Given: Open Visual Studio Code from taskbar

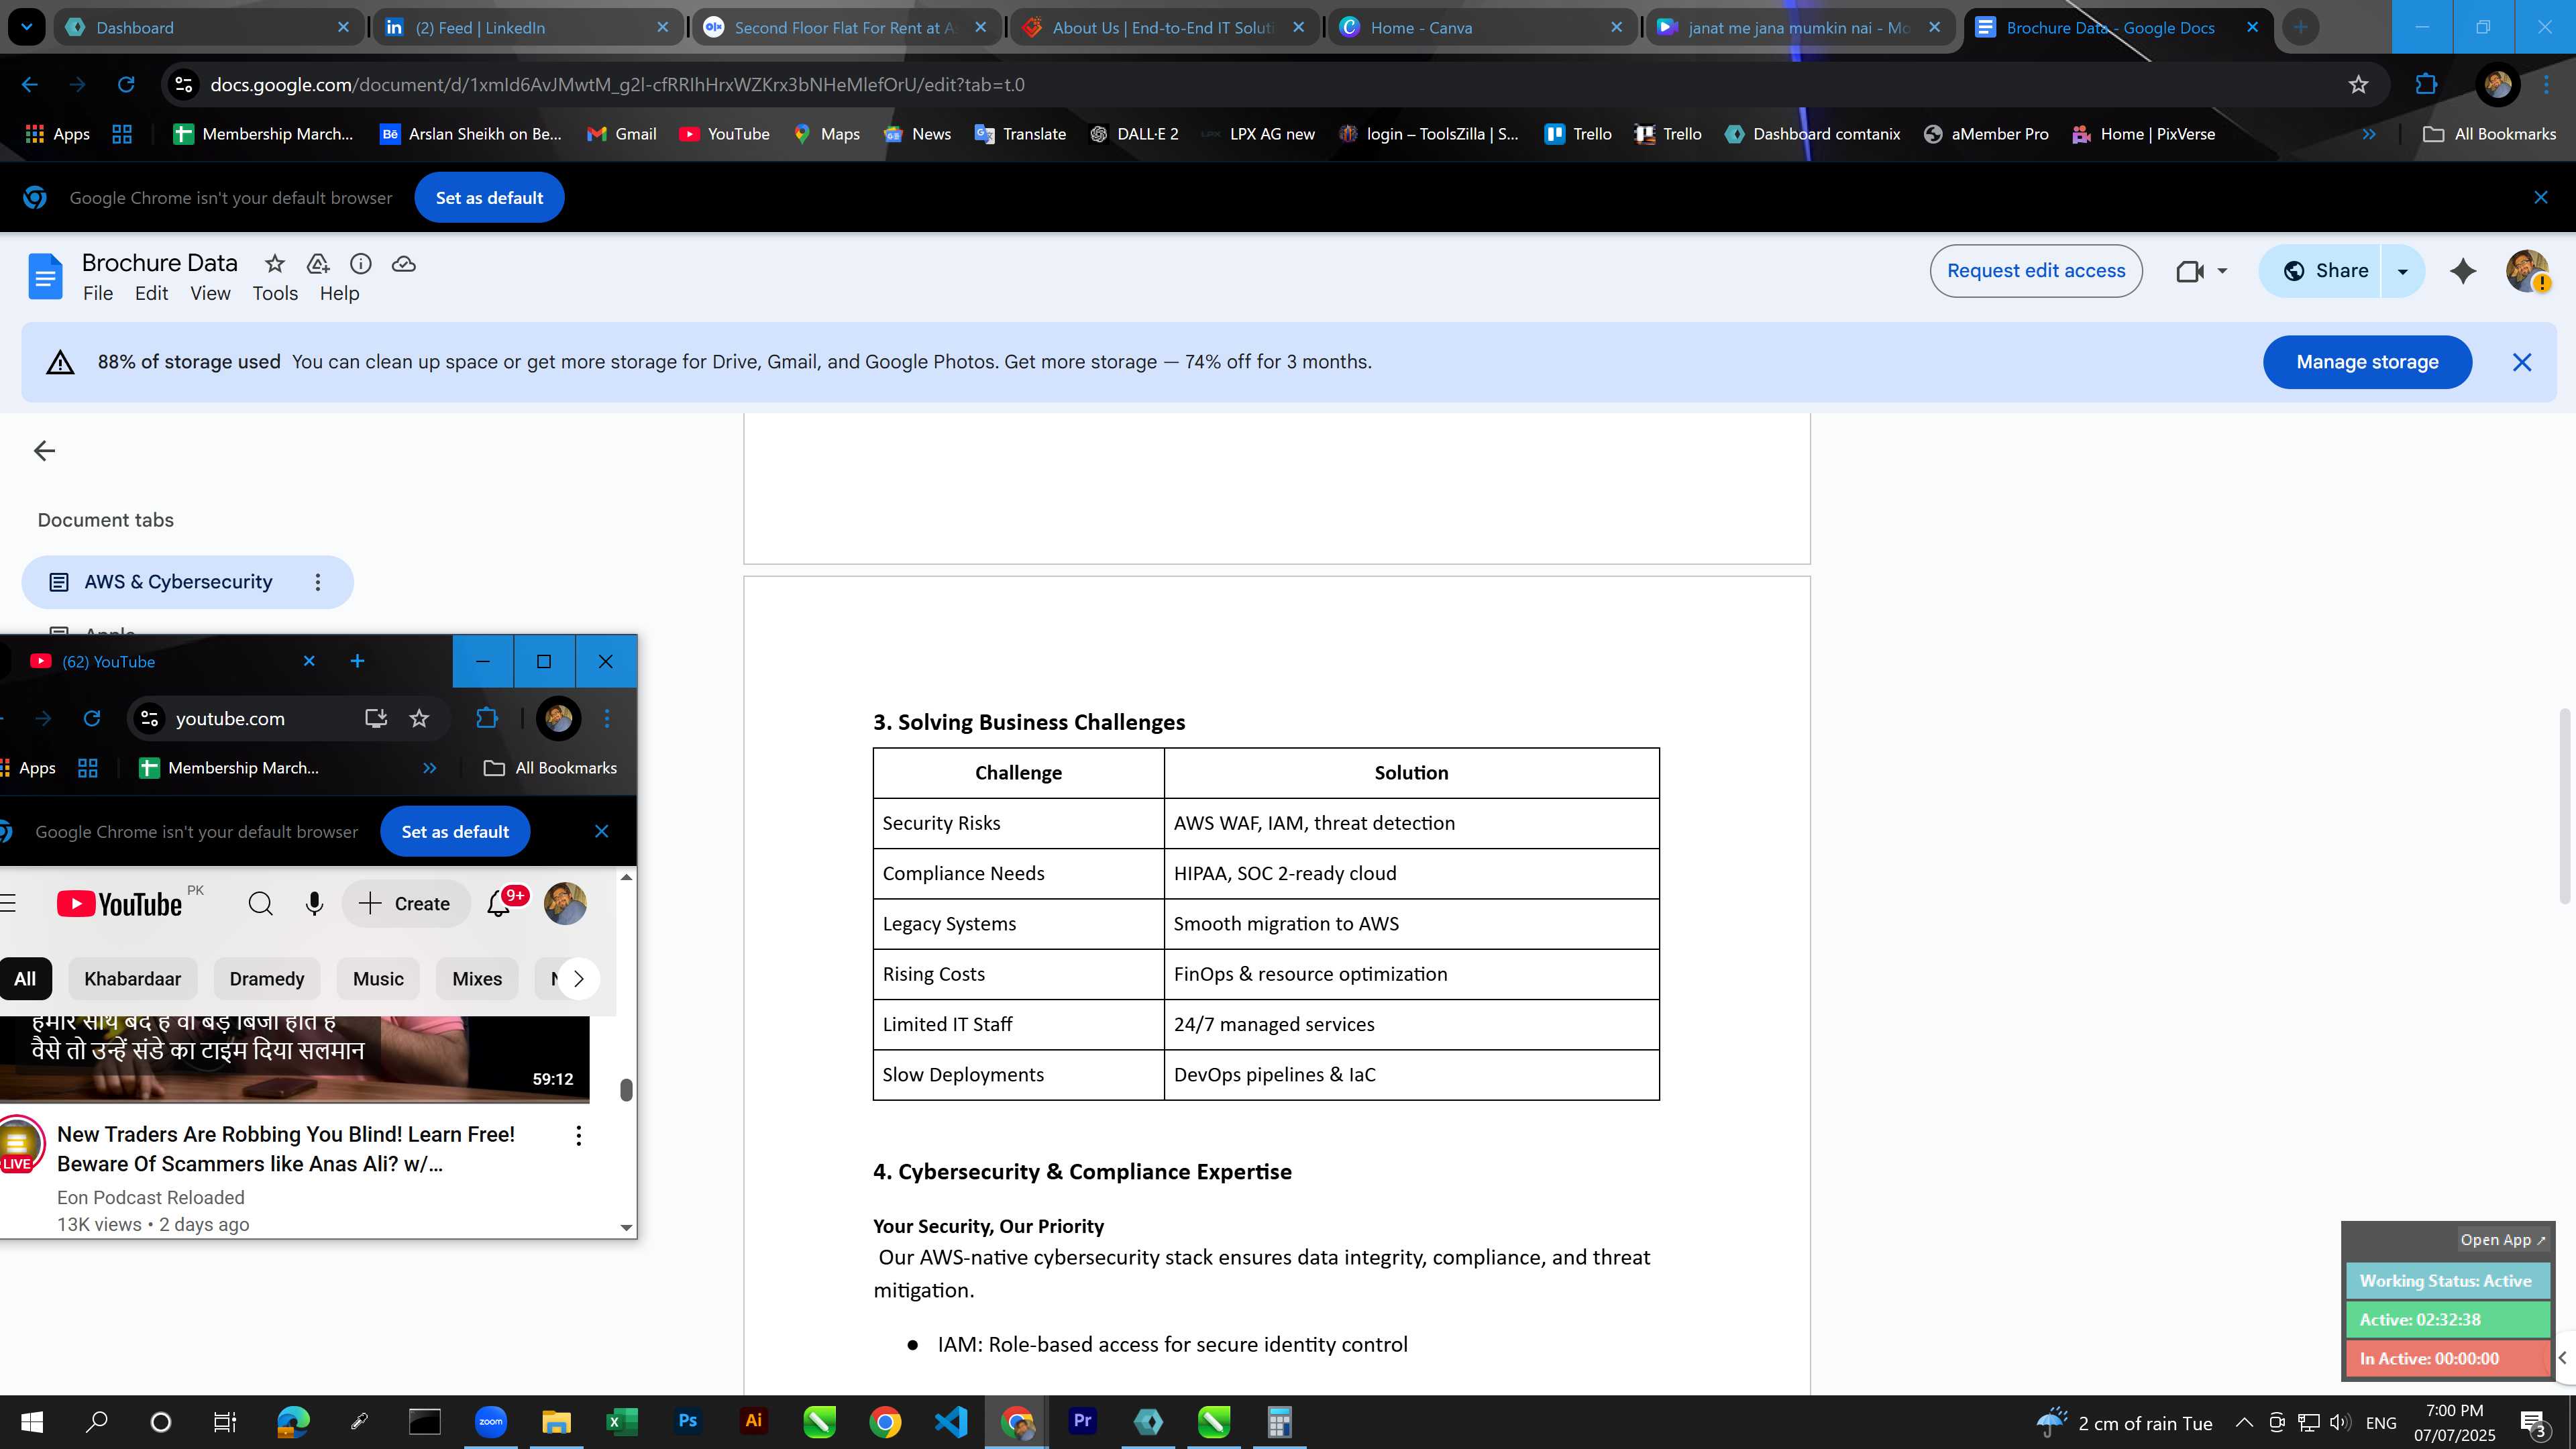Looking at the screenshot, I should click(951, 1421).
